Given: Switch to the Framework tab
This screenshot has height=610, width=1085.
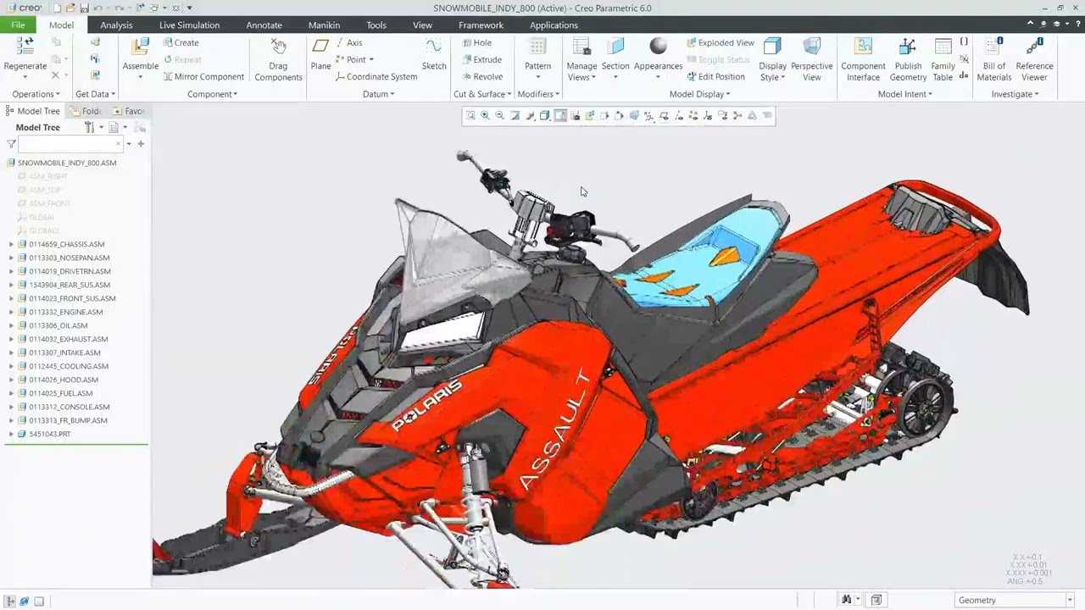Looking at the screenshot, I should 481,25.
